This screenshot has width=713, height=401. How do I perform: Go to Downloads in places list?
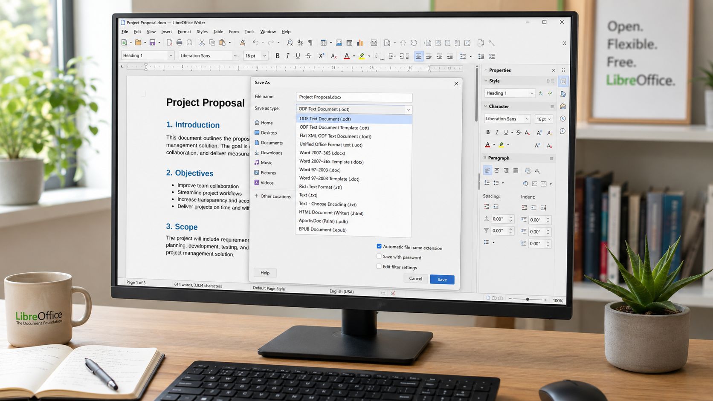tap(269, 153)
